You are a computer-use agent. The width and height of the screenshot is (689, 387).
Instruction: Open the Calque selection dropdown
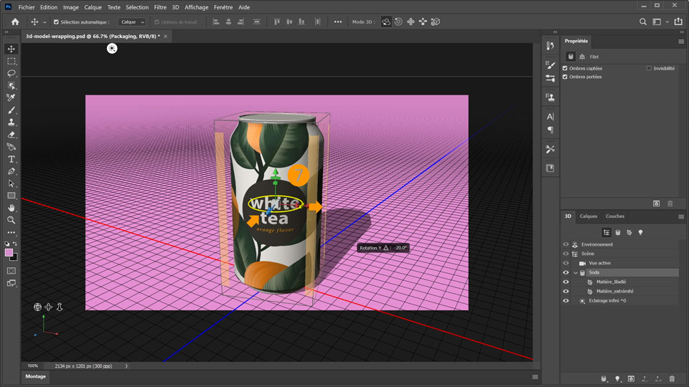[x=132, y=22]
